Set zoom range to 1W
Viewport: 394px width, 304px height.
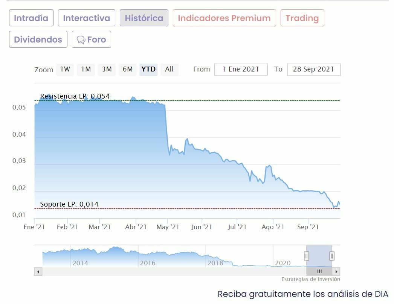click(65, 69)
